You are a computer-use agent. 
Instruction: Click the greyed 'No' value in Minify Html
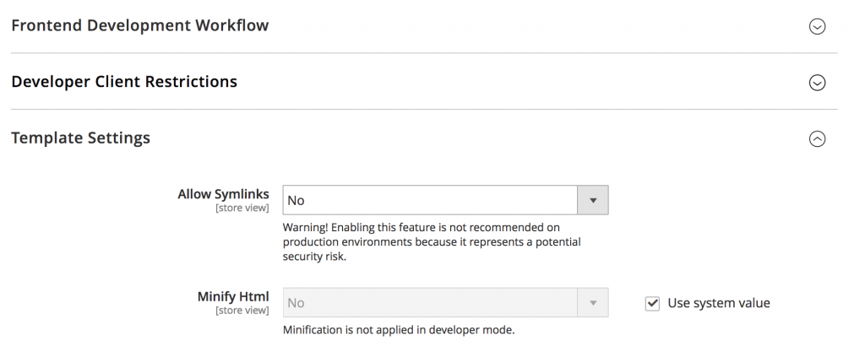pyautogui.click(x=296, y=303)
